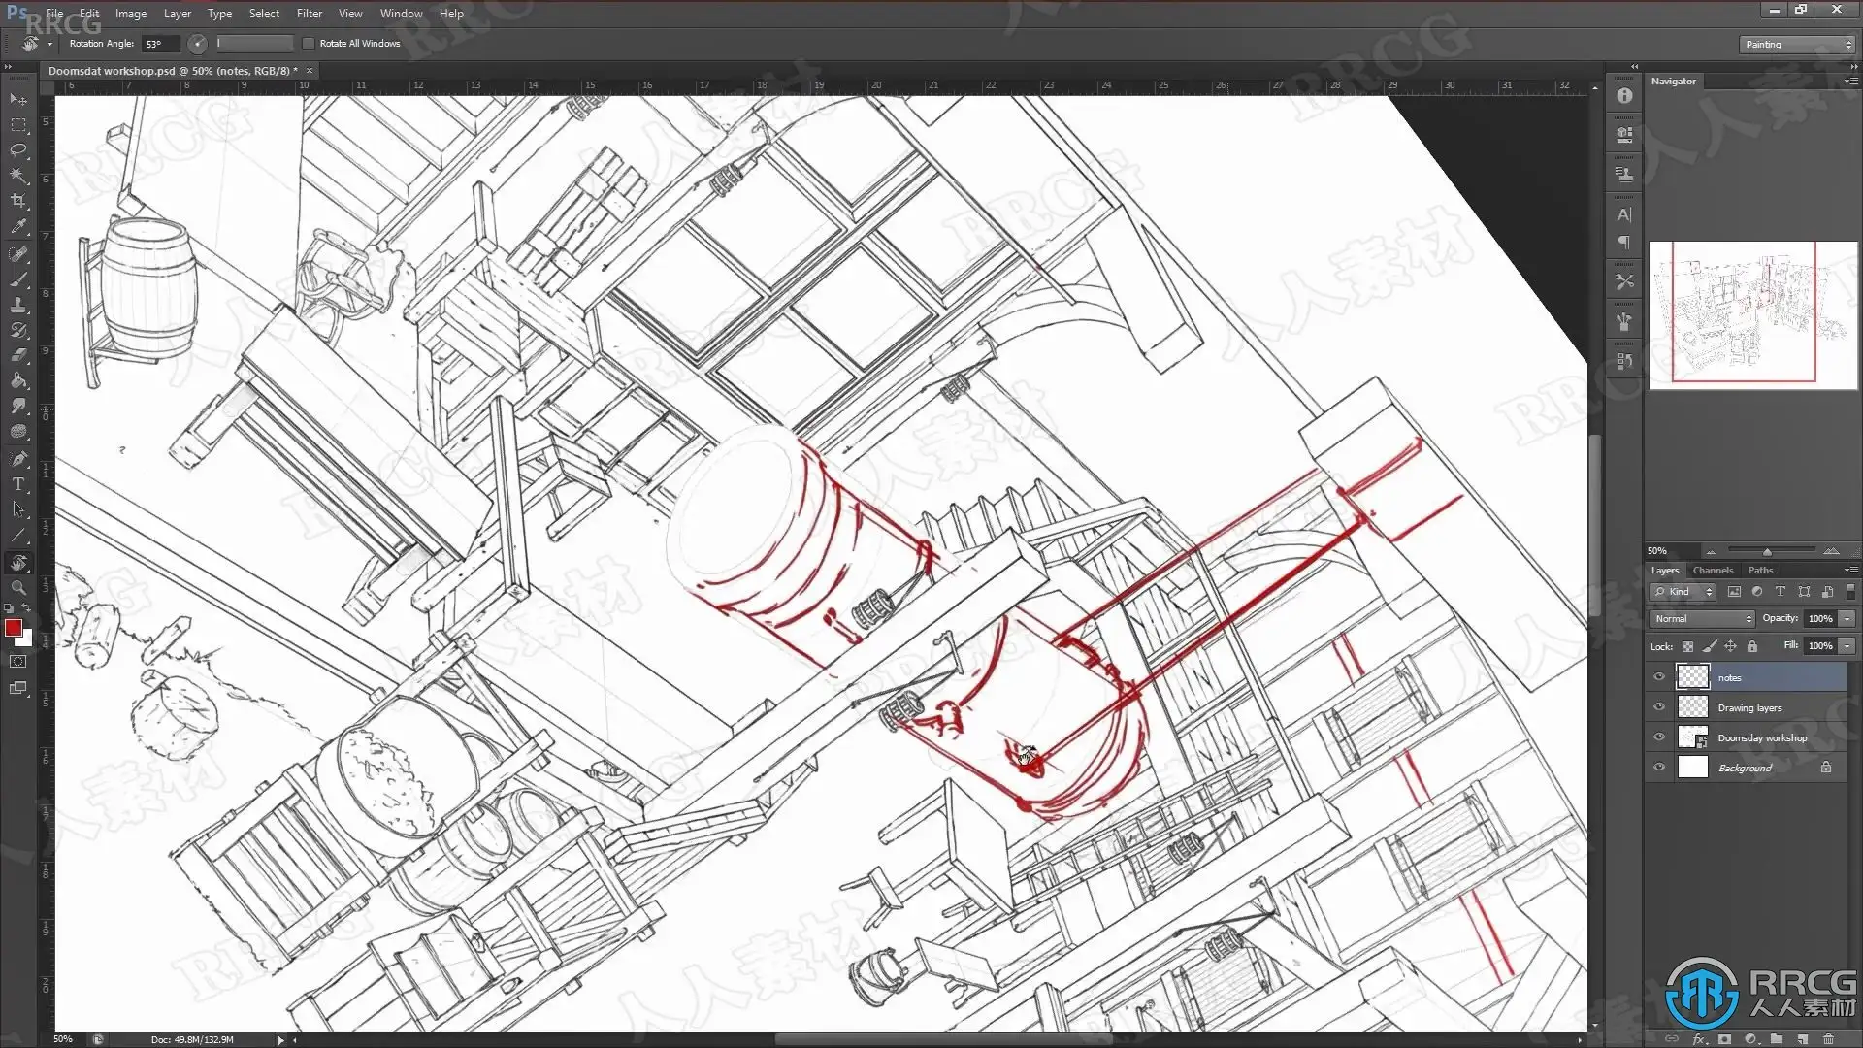Select the Horizontal Type tool

click(18, 484)
